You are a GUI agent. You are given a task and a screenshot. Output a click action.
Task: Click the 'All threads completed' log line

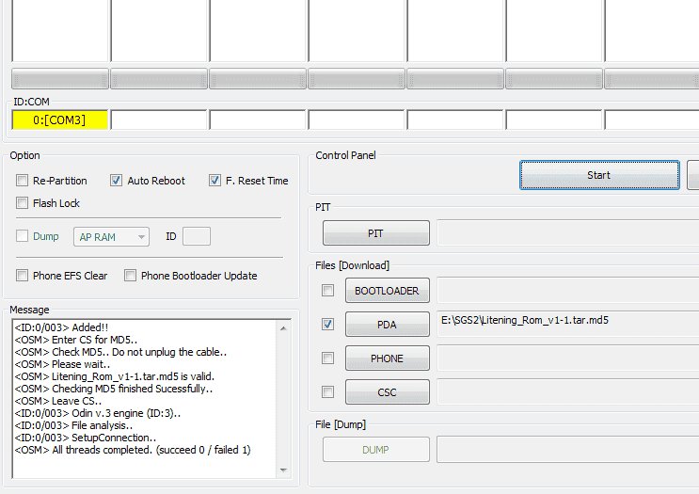(133, 450)
